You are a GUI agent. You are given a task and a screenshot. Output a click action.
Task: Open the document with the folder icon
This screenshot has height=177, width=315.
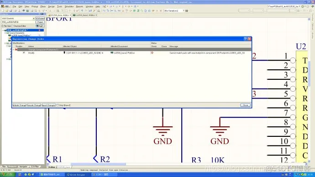pos(7,10)
